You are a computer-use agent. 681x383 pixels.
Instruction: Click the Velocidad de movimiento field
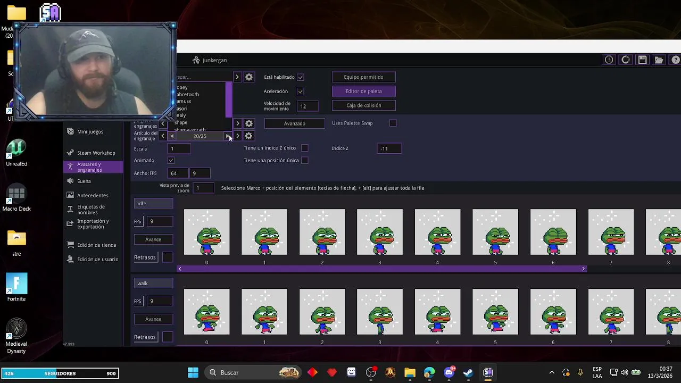(308, 106)
